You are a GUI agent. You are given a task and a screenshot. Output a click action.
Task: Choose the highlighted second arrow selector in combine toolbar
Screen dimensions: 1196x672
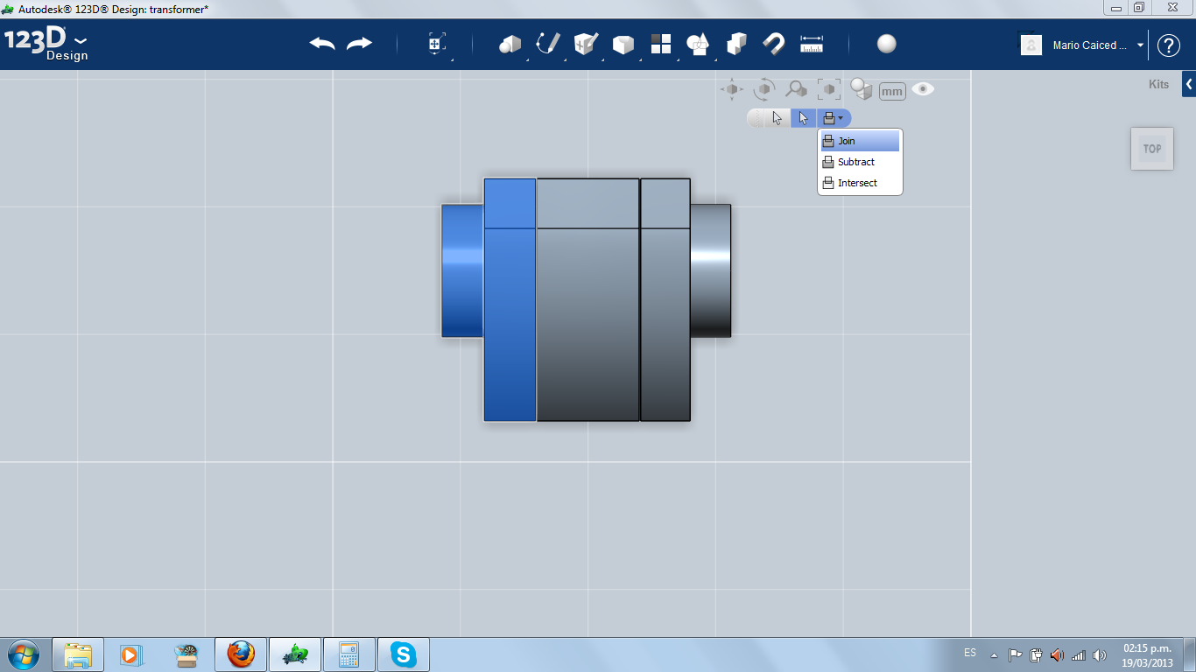[804, 118]
